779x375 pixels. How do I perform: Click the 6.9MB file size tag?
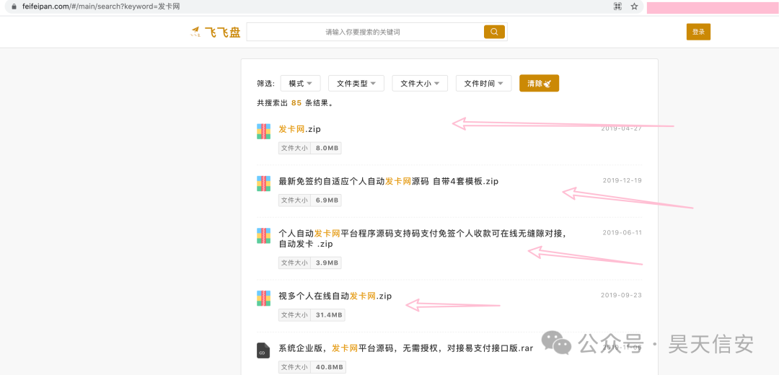tap(310, 200)
